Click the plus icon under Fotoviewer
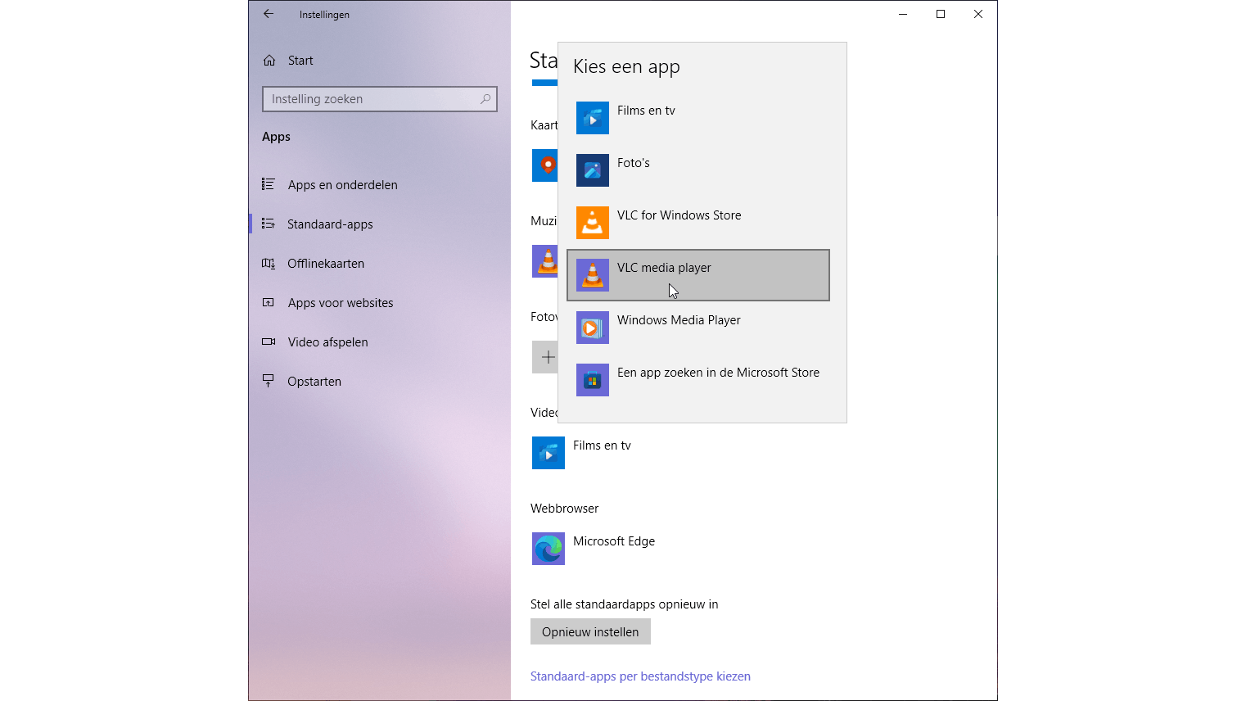Image resolution: width=1246 pixels, height=701 pixels. 545,357
